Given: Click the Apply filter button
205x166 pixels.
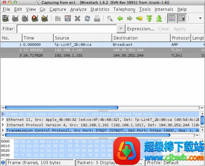Looking at the screenshot, I should point(180,29).
